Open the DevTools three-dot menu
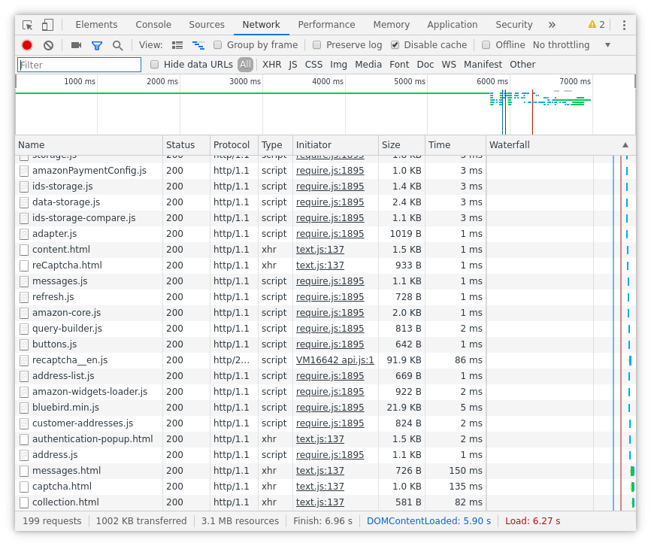 624,25
